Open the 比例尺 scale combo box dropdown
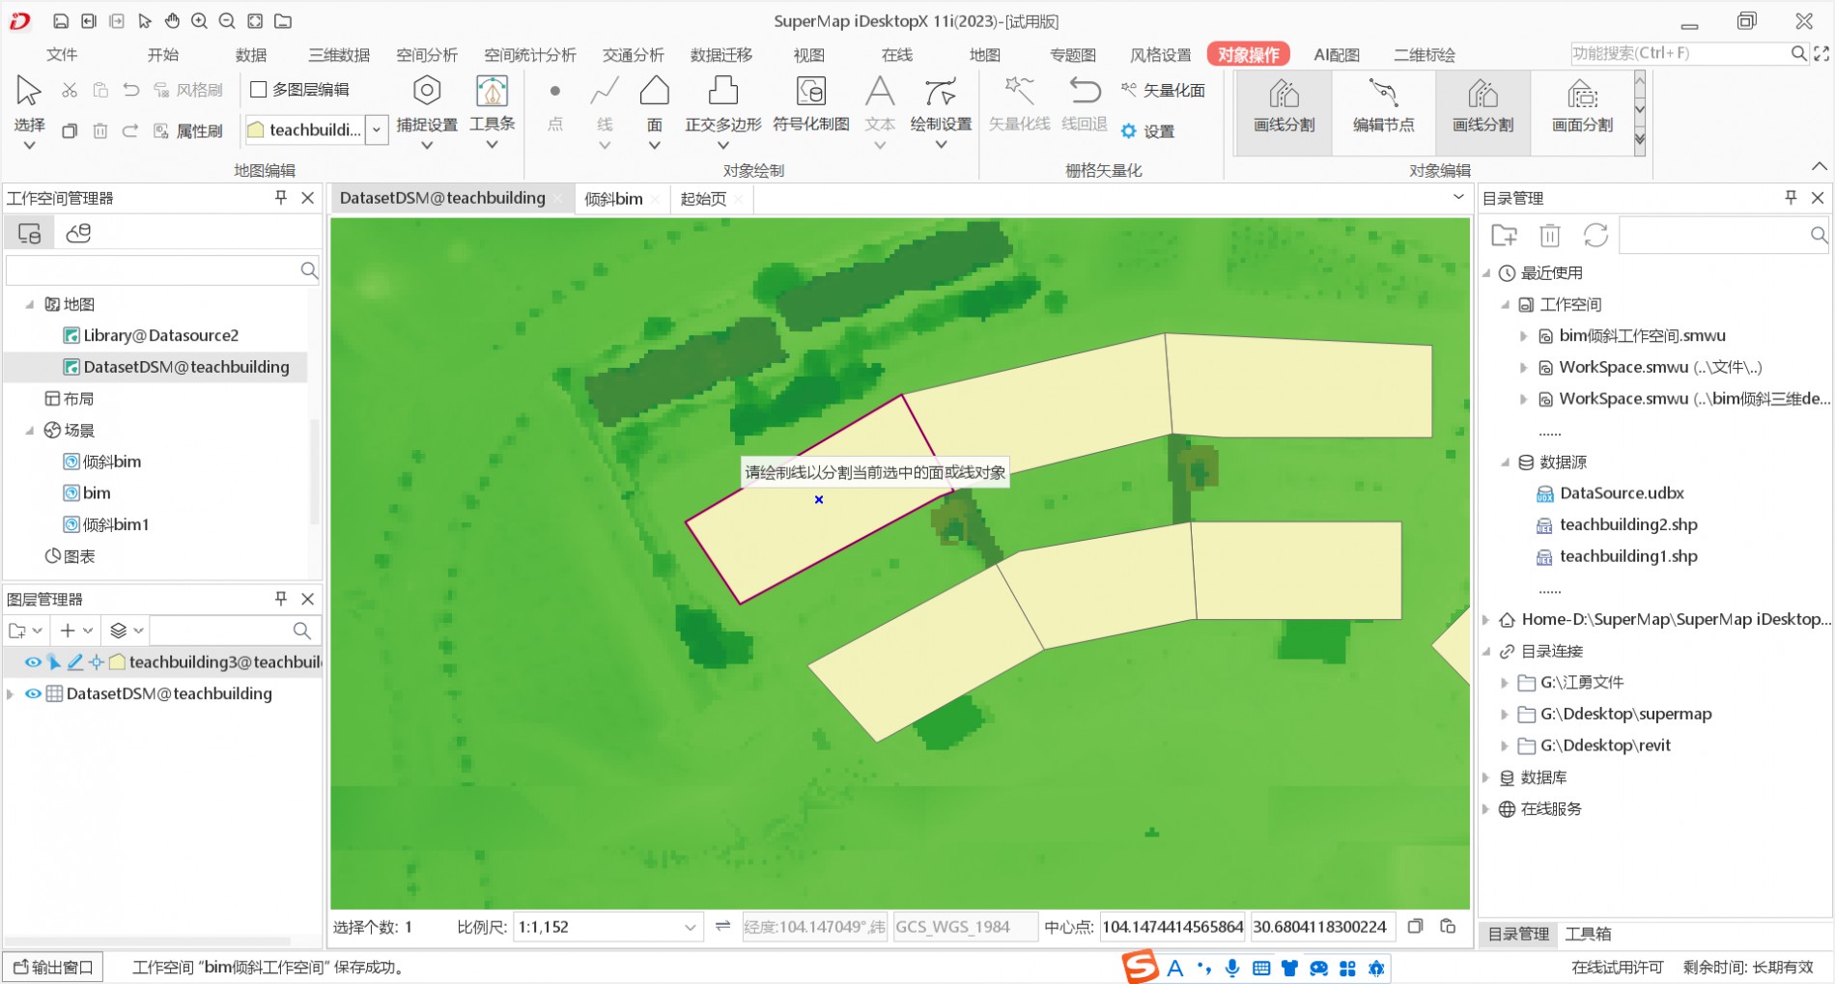This screenshot has width=1835, height=984. coord(690,927)
